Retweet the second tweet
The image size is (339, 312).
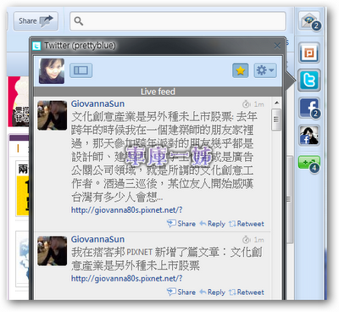[247, 292]
